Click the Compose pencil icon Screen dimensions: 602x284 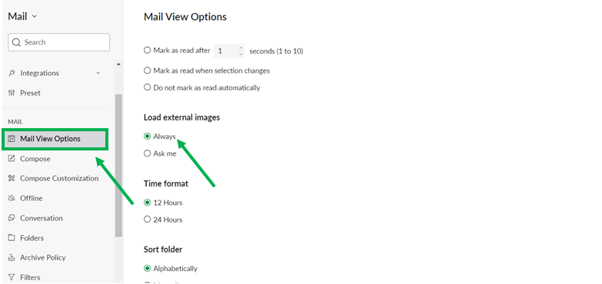(x=12, y=159)
